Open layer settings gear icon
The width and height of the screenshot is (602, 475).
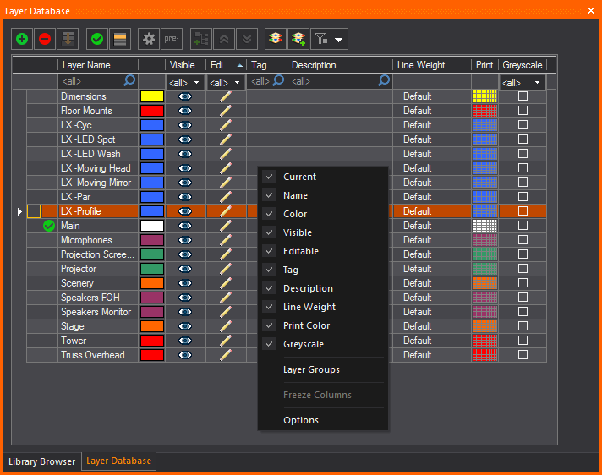click(149, 39)
